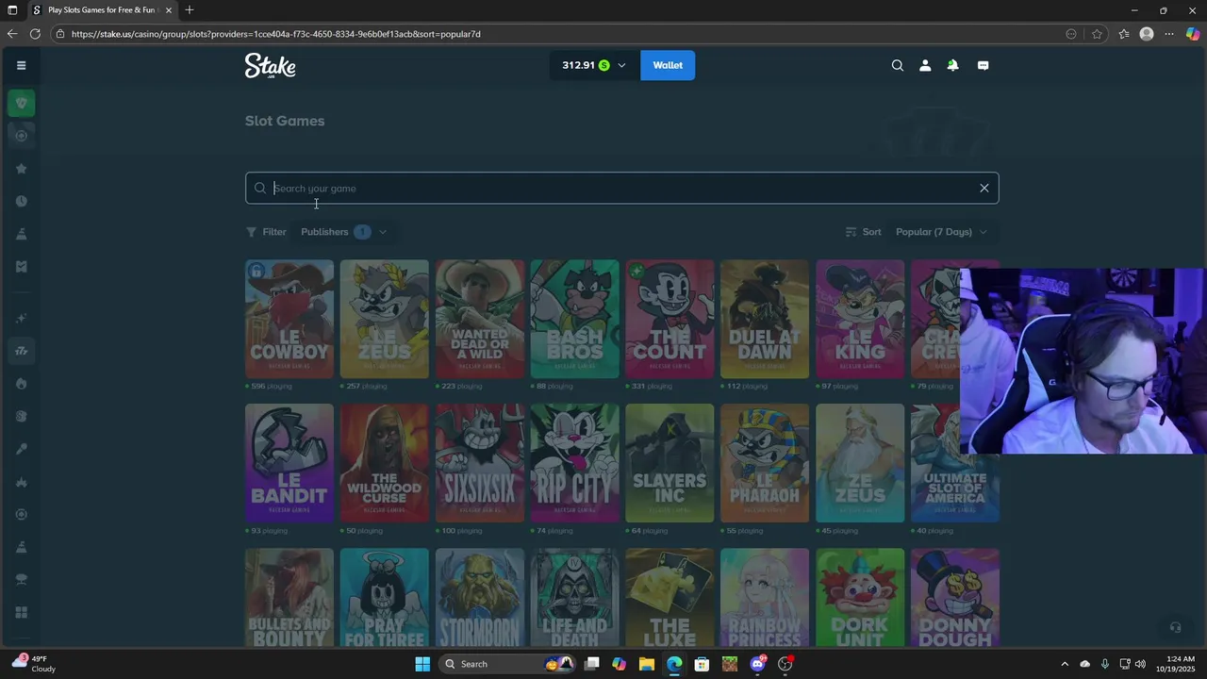The width and height of the screenshot is (1207, 679).
Task: Select the slots 777 sidebar icon
Action: pos(21,351)
